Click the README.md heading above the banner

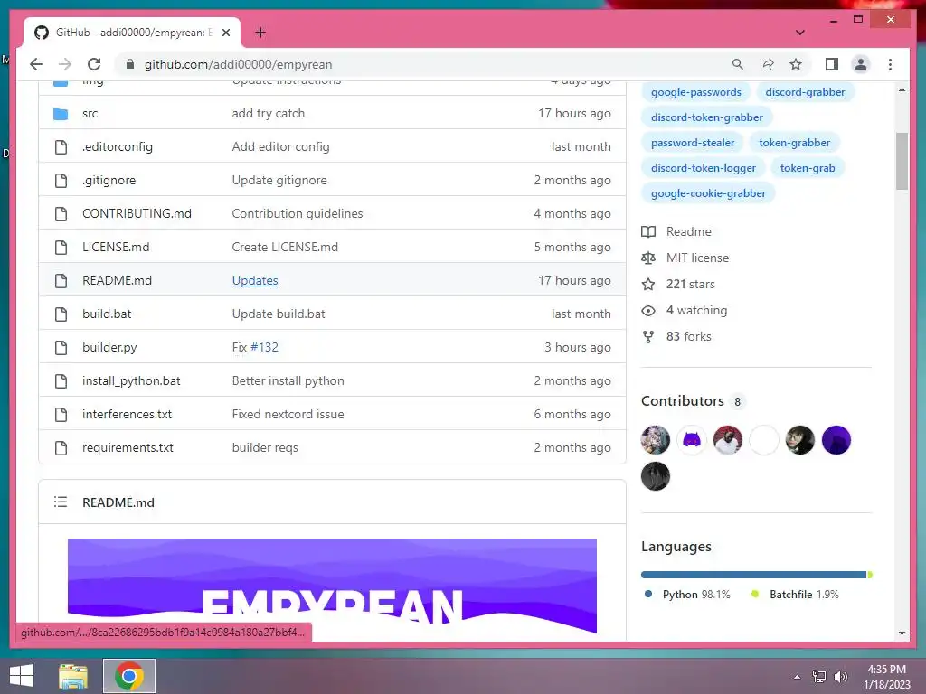[118, 502]
